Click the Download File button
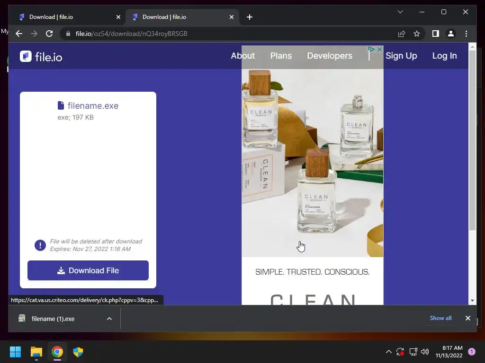 pos(88,270)
